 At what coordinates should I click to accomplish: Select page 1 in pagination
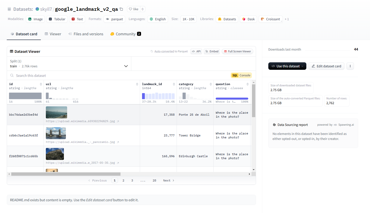click(x=114, y=180)
